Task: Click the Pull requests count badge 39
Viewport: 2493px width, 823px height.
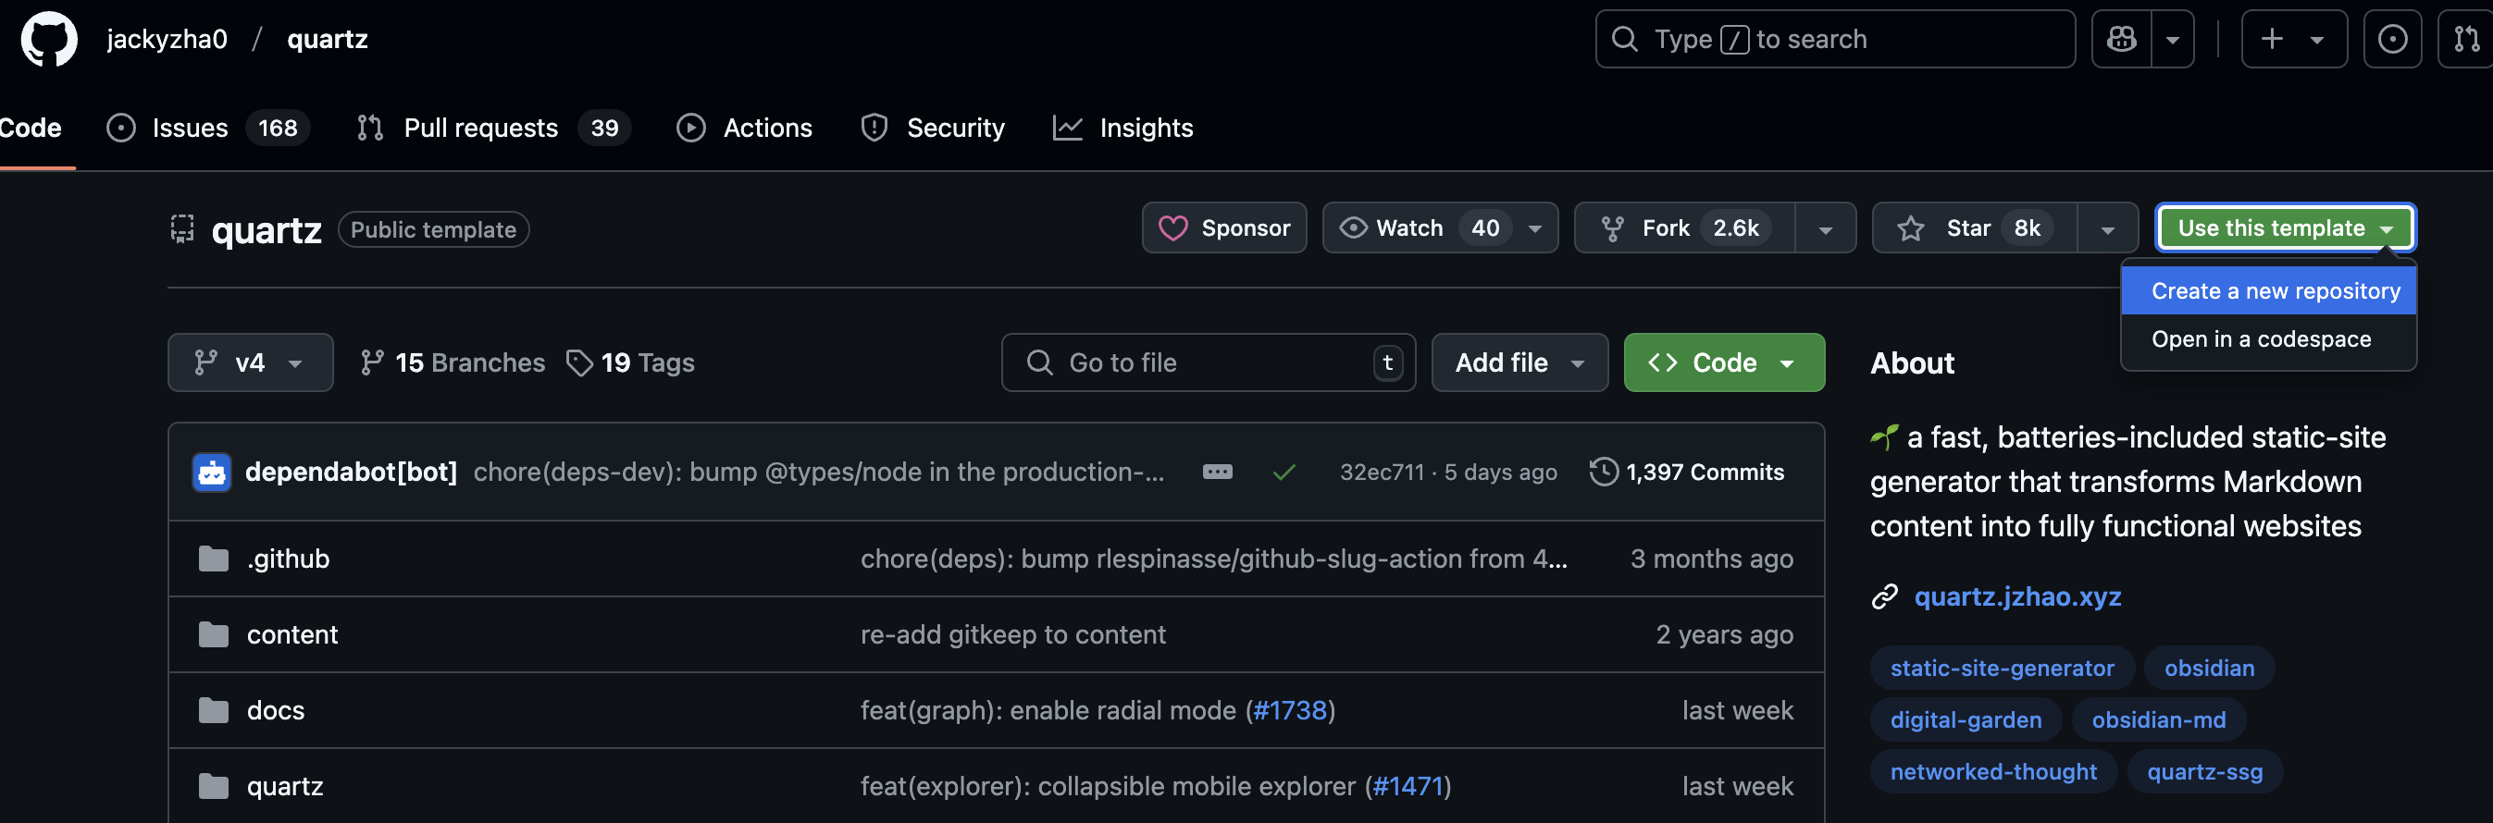Action: [605, 128]
